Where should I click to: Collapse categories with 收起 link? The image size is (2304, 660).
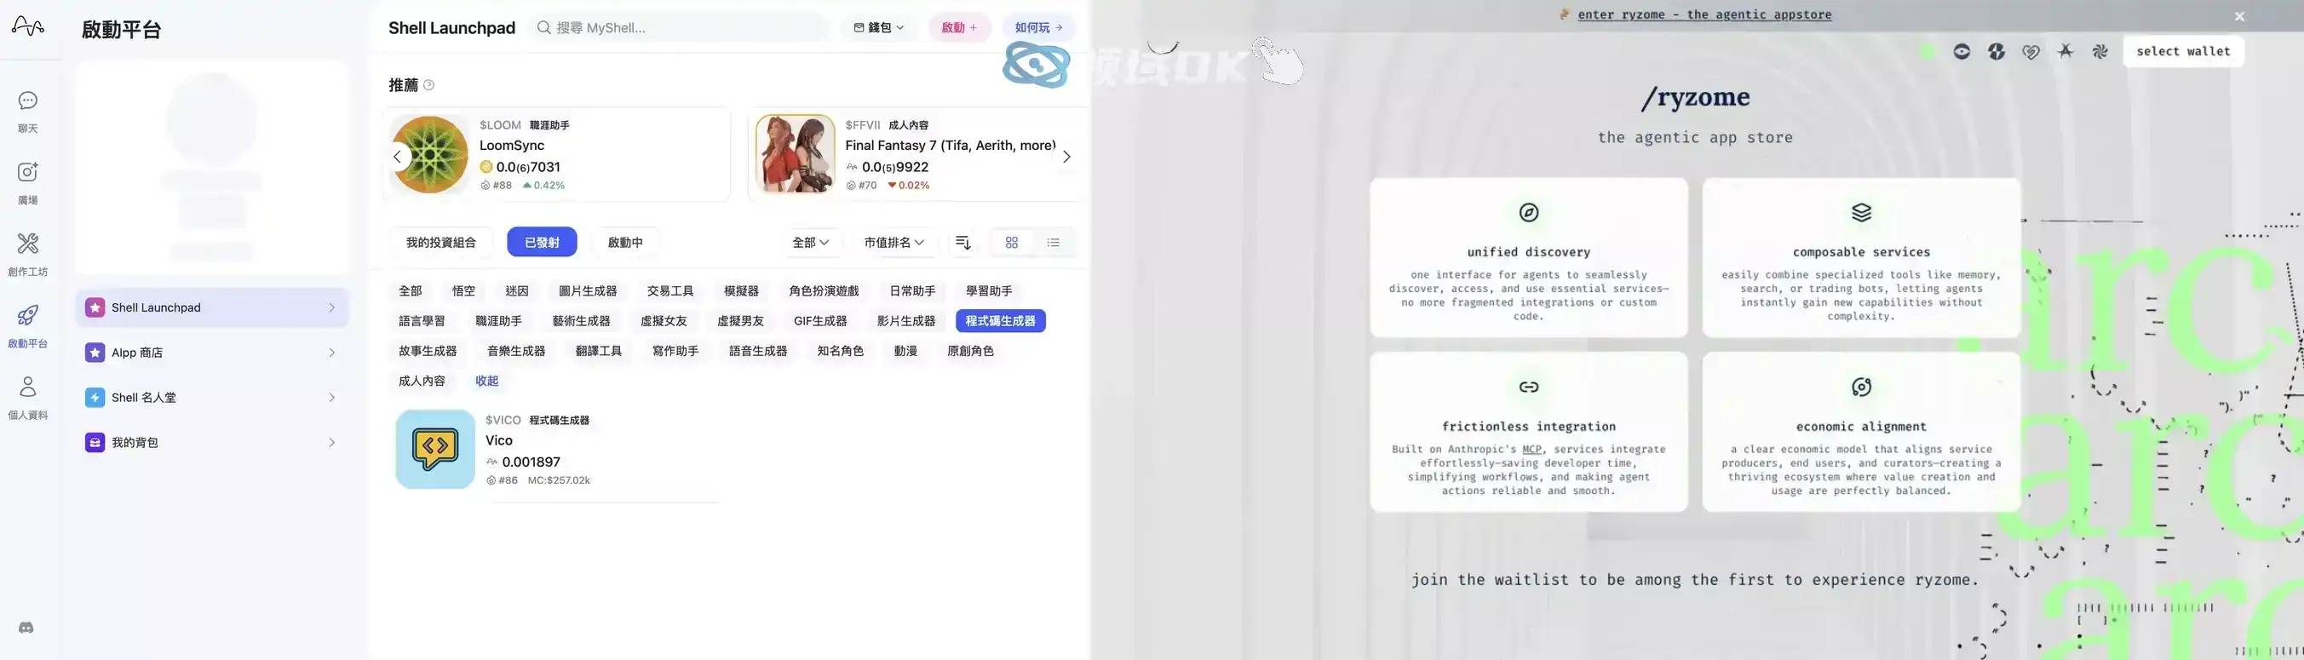(486, 381)
